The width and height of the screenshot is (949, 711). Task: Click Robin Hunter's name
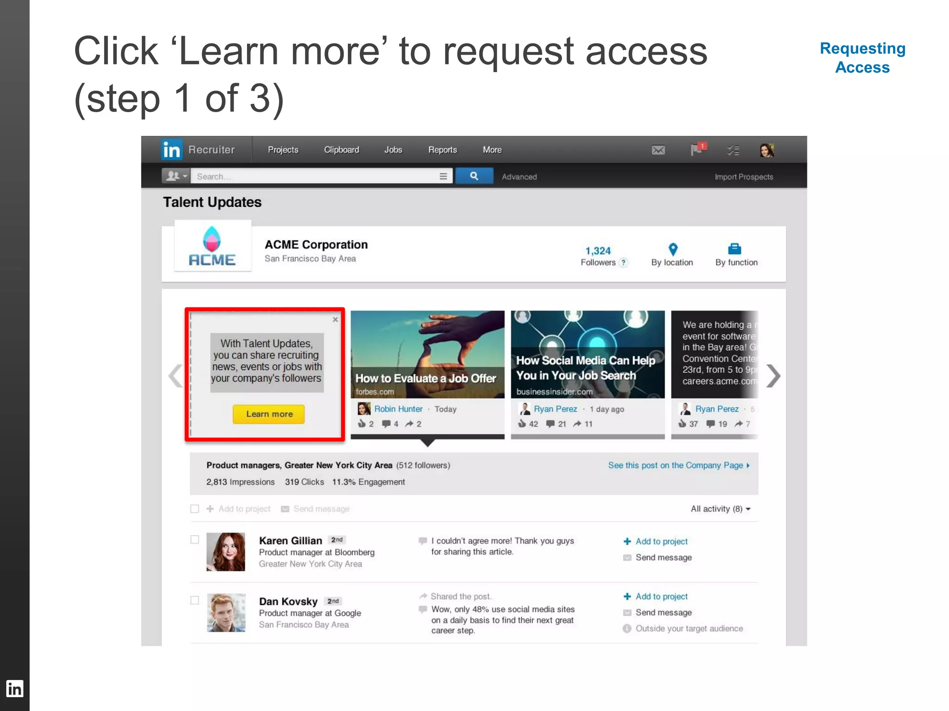coord(398,409)
